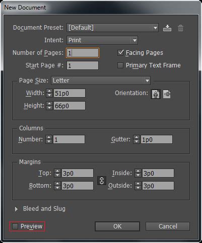Decrease Top margin with down arrow
The height and width of the screenshot is (243, 202).
[57, 175]
